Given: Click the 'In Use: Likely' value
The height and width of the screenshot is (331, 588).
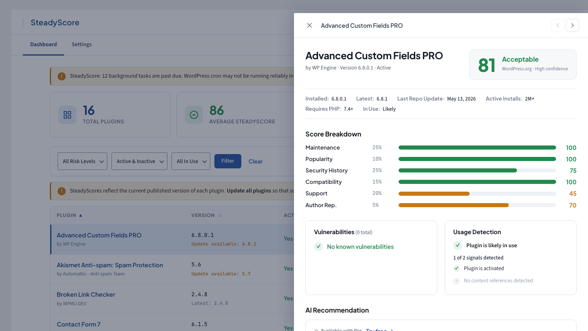Looking at the screenshot, I should [389, 109].
